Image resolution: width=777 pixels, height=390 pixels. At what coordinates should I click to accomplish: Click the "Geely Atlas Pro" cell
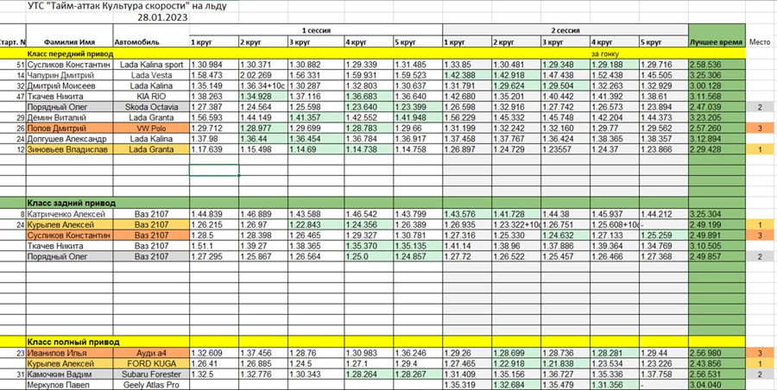coord(151,385)
